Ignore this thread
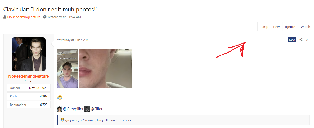 [x=290, y=27]
